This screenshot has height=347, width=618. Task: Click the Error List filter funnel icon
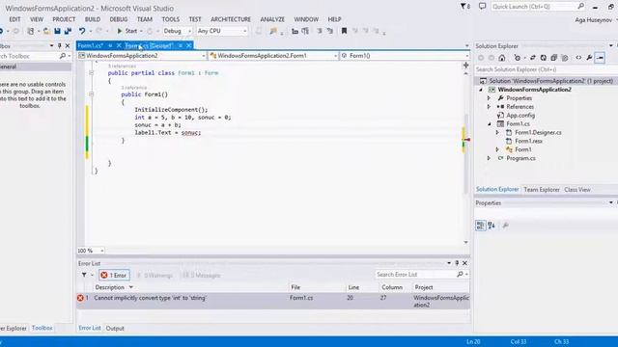pyautogui.click(x=84, y=275)
